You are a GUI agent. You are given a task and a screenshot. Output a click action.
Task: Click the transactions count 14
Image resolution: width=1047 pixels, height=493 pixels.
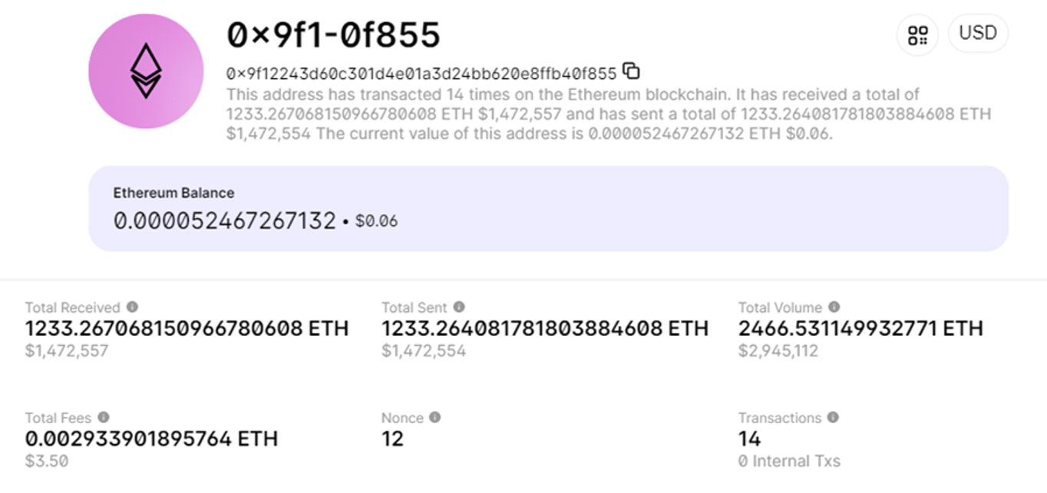(x=749, y=439)
